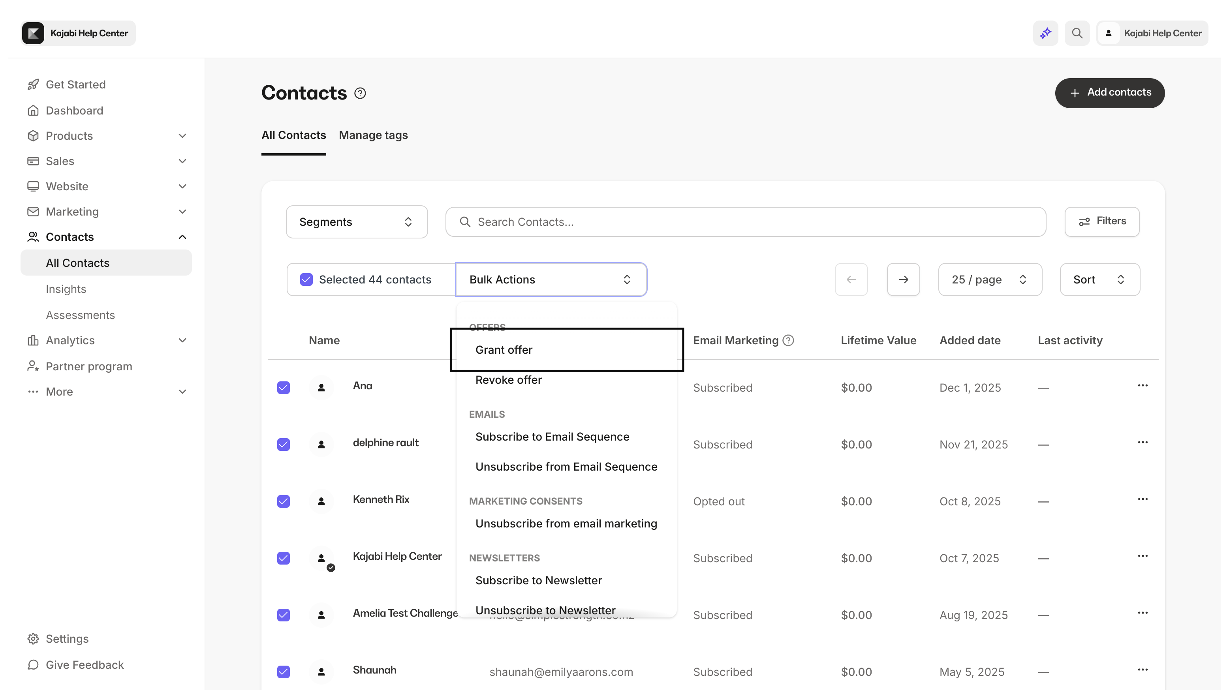Click the Contacts help question-mark icon
Screen dimensions: 1229x698
point(360,93)
